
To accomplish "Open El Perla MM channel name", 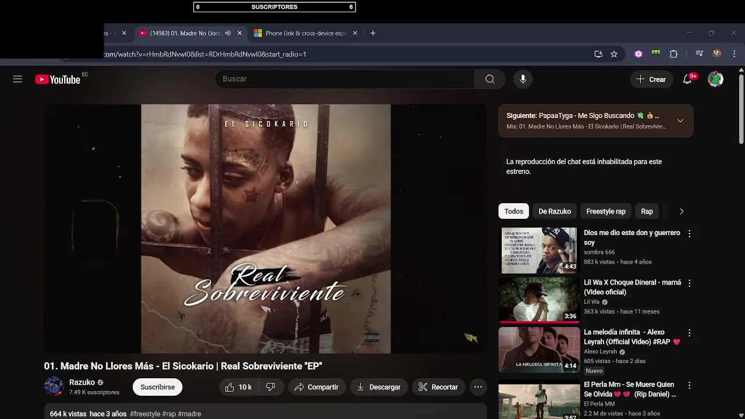I will [x=599, y=404].
